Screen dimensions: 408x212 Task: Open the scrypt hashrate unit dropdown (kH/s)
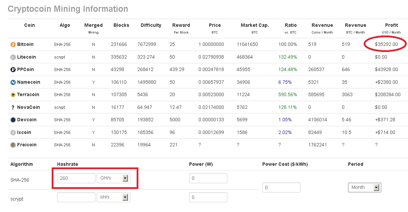(x=113, y=197)
